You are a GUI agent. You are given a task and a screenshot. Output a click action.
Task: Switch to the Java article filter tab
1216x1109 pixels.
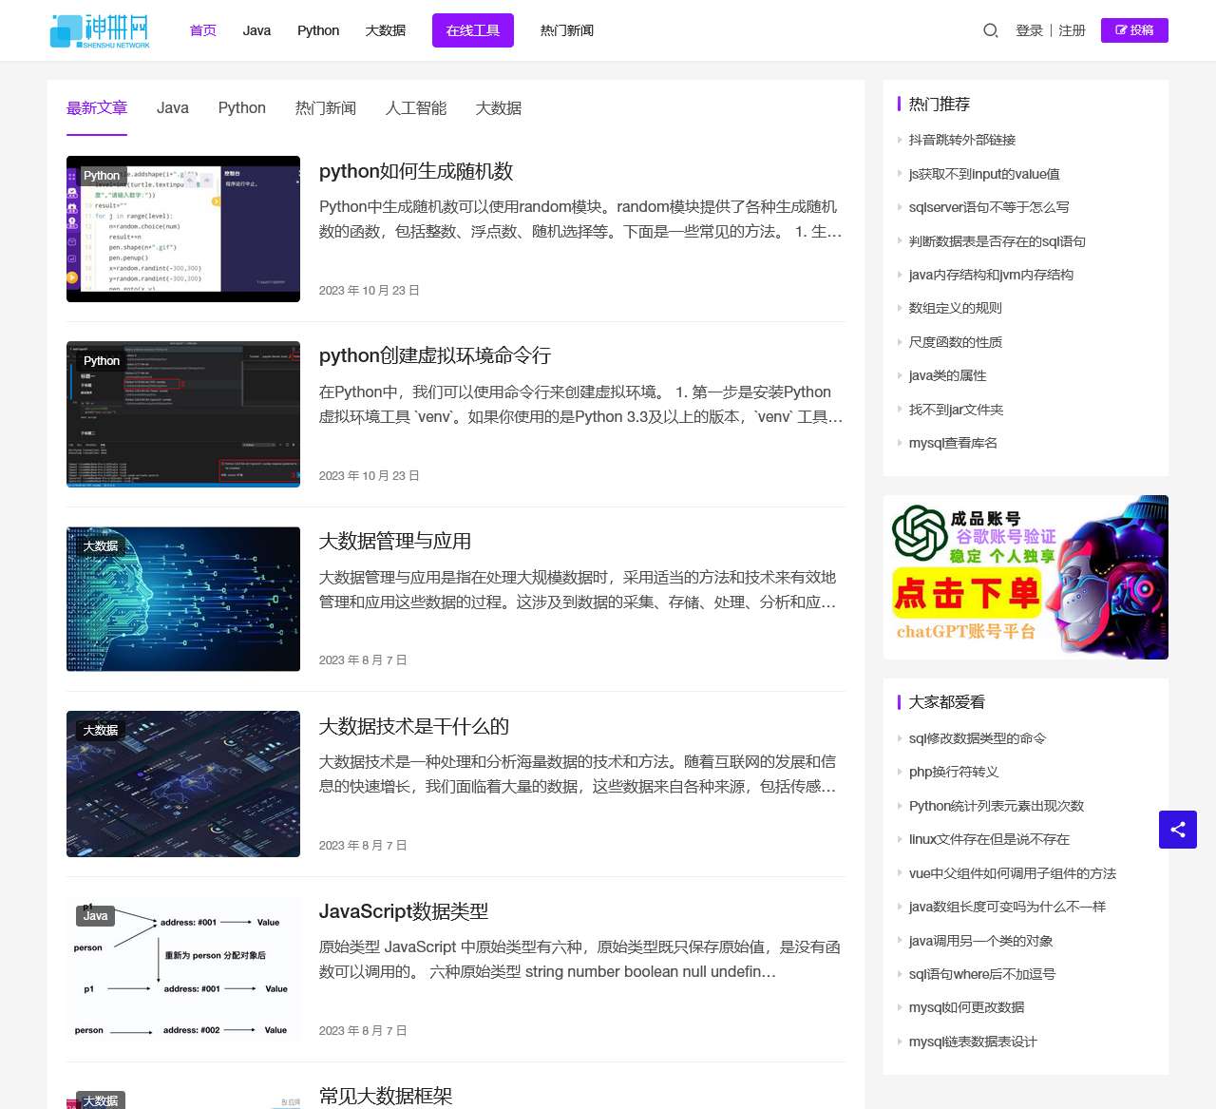pyautogui.click(x=172, y=107)
